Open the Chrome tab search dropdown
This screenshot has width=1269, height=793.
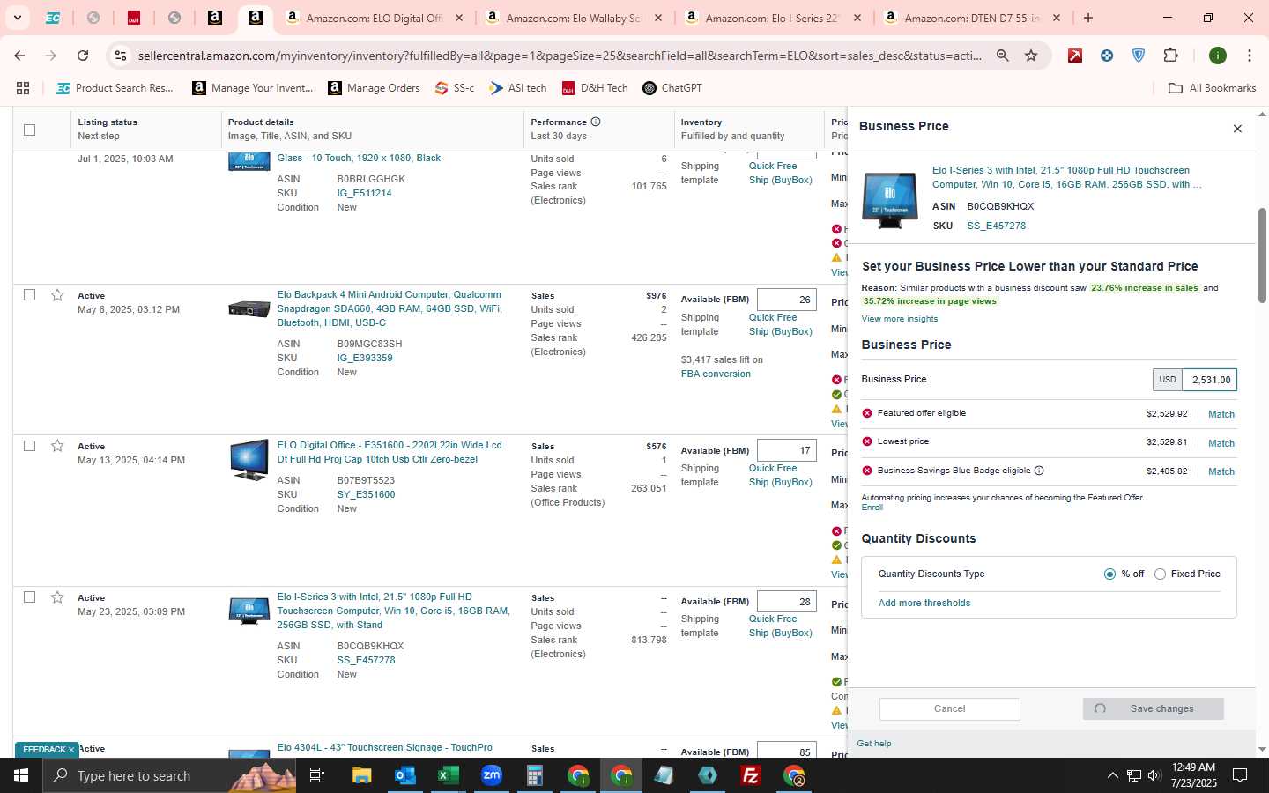point(17,18)
